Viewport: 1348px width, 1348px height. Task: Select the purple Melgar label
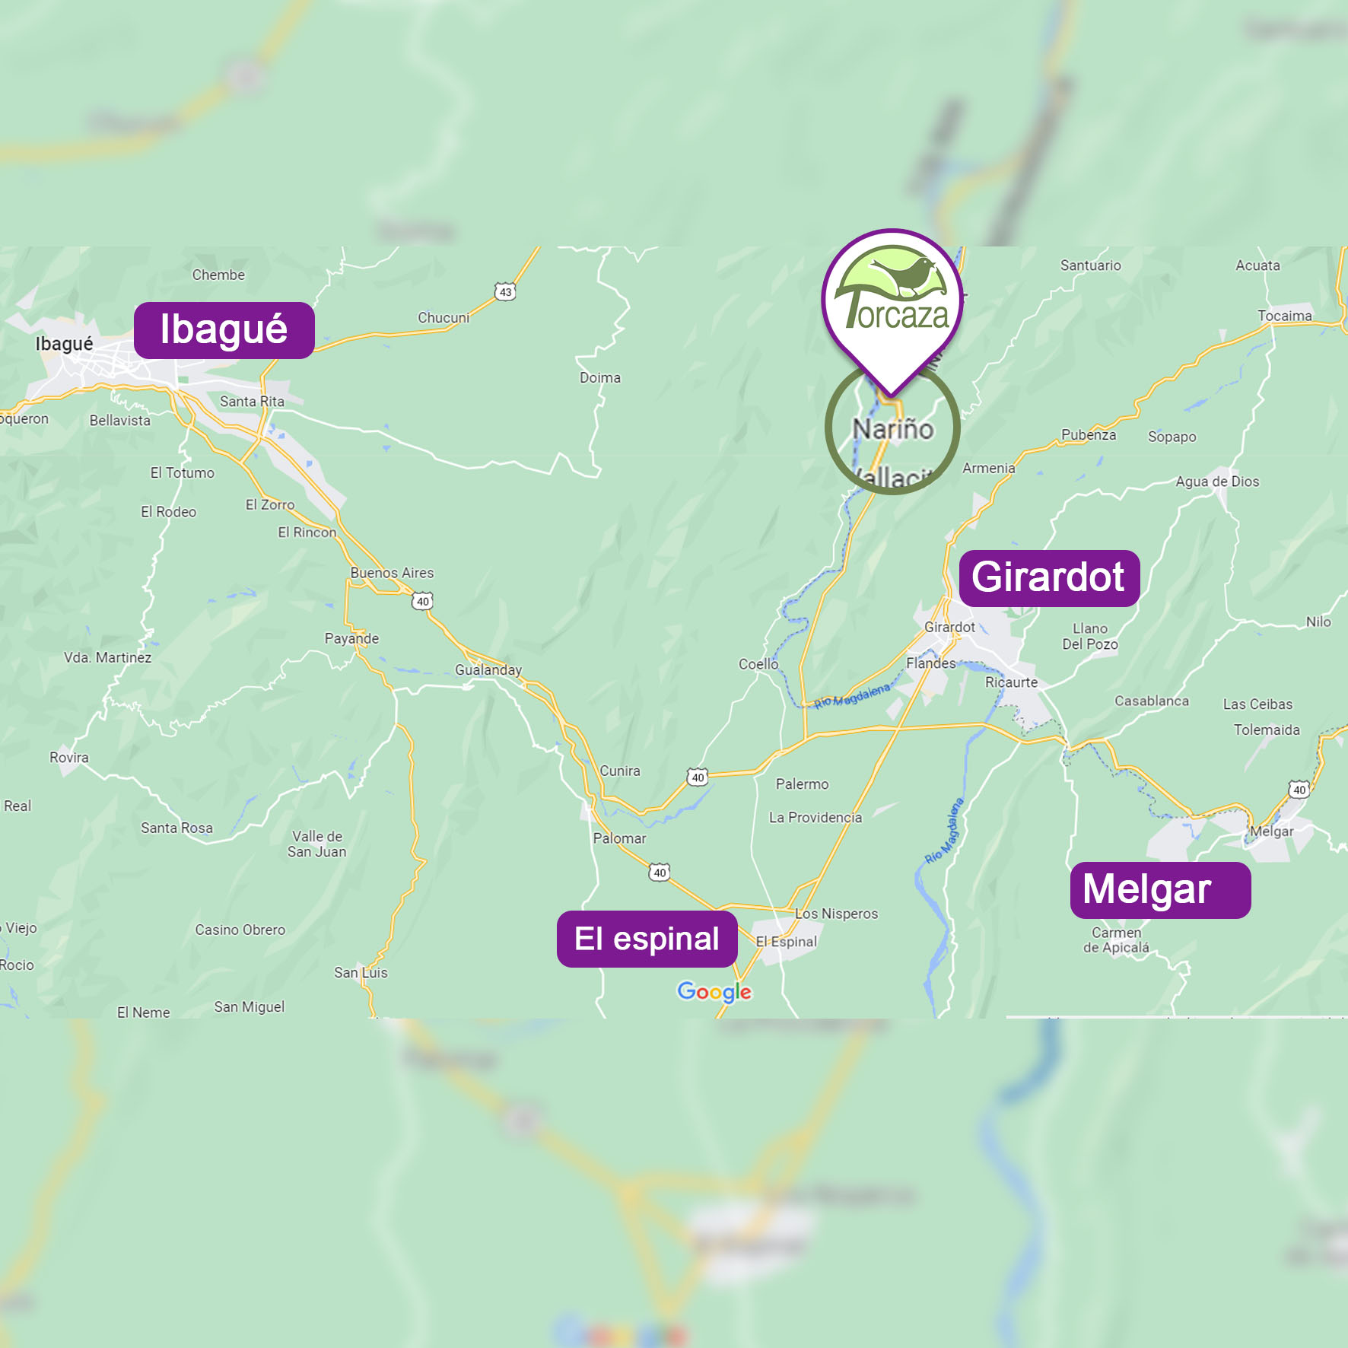tap(1160, 890)
